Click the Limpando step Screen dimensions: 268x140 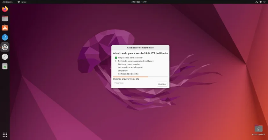coord(123,70)
